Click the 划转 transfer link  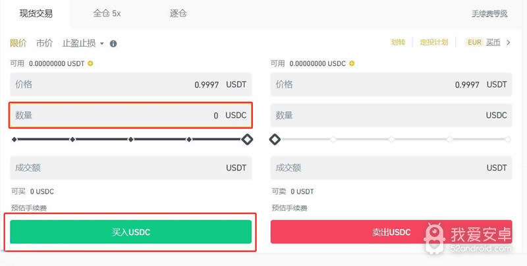[398, 42]
